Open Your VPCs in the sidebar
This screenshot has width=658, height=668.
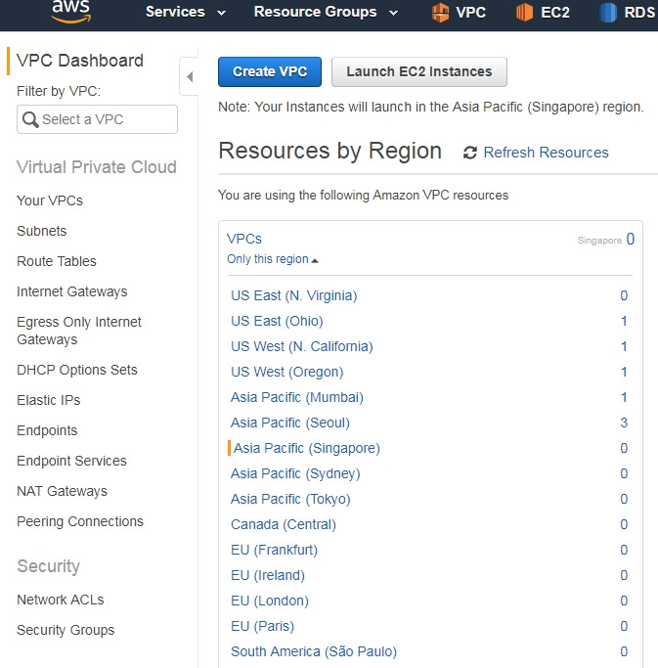(50, 200)
